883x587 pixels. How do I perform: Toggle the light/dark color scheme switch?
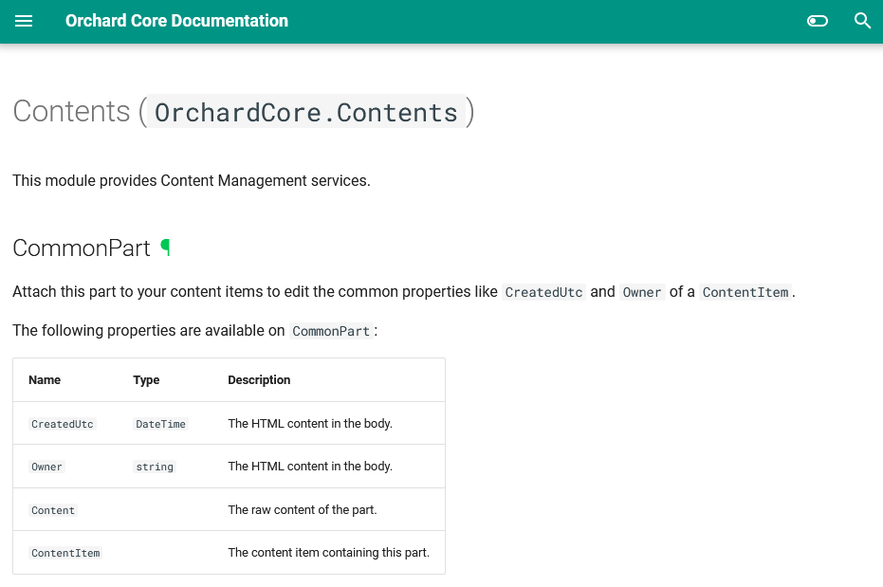tap(818, 22)
